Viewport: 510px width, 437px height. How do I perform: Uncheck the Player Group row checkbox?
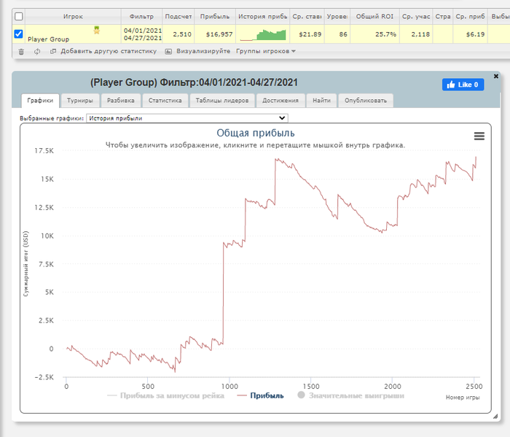click(18, 34)
